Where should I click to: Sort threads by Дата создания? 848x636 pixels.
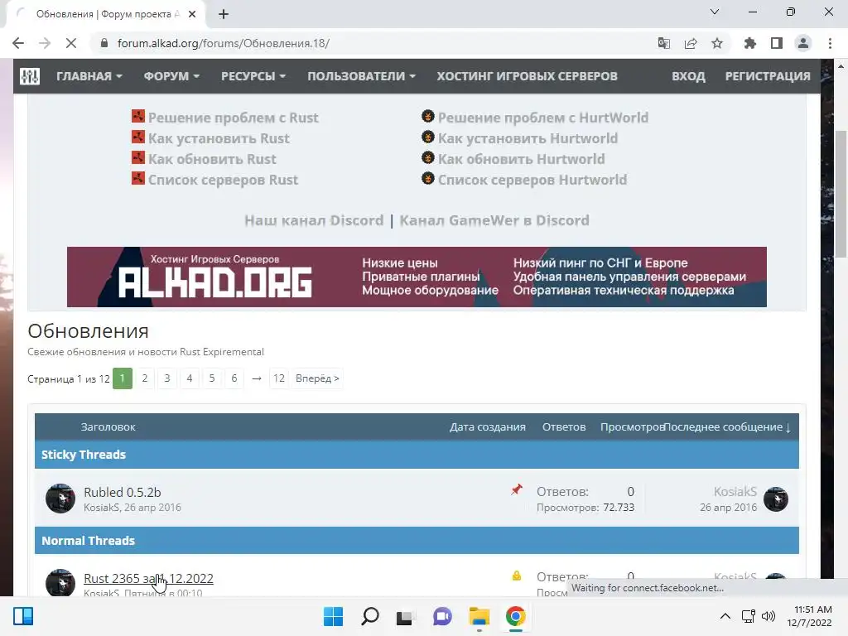click(487, 426)
